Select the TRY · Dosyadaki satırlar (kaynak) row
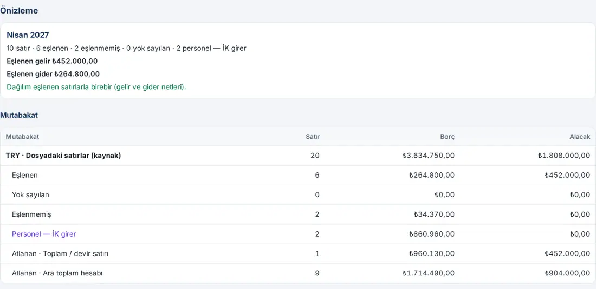Image resolution: width=596 pixels, height=289 pixels. tap(298, 155)
